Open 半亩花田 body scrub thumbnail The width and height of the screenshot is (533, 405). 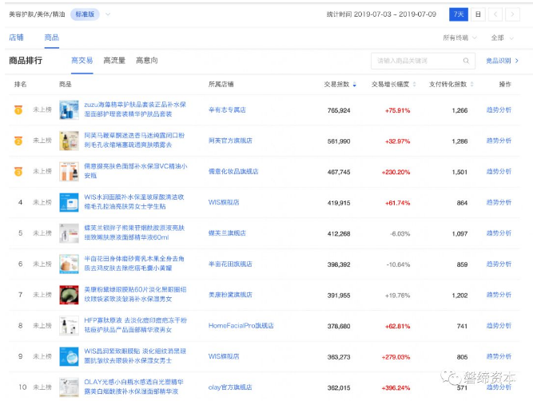(69, 264)
